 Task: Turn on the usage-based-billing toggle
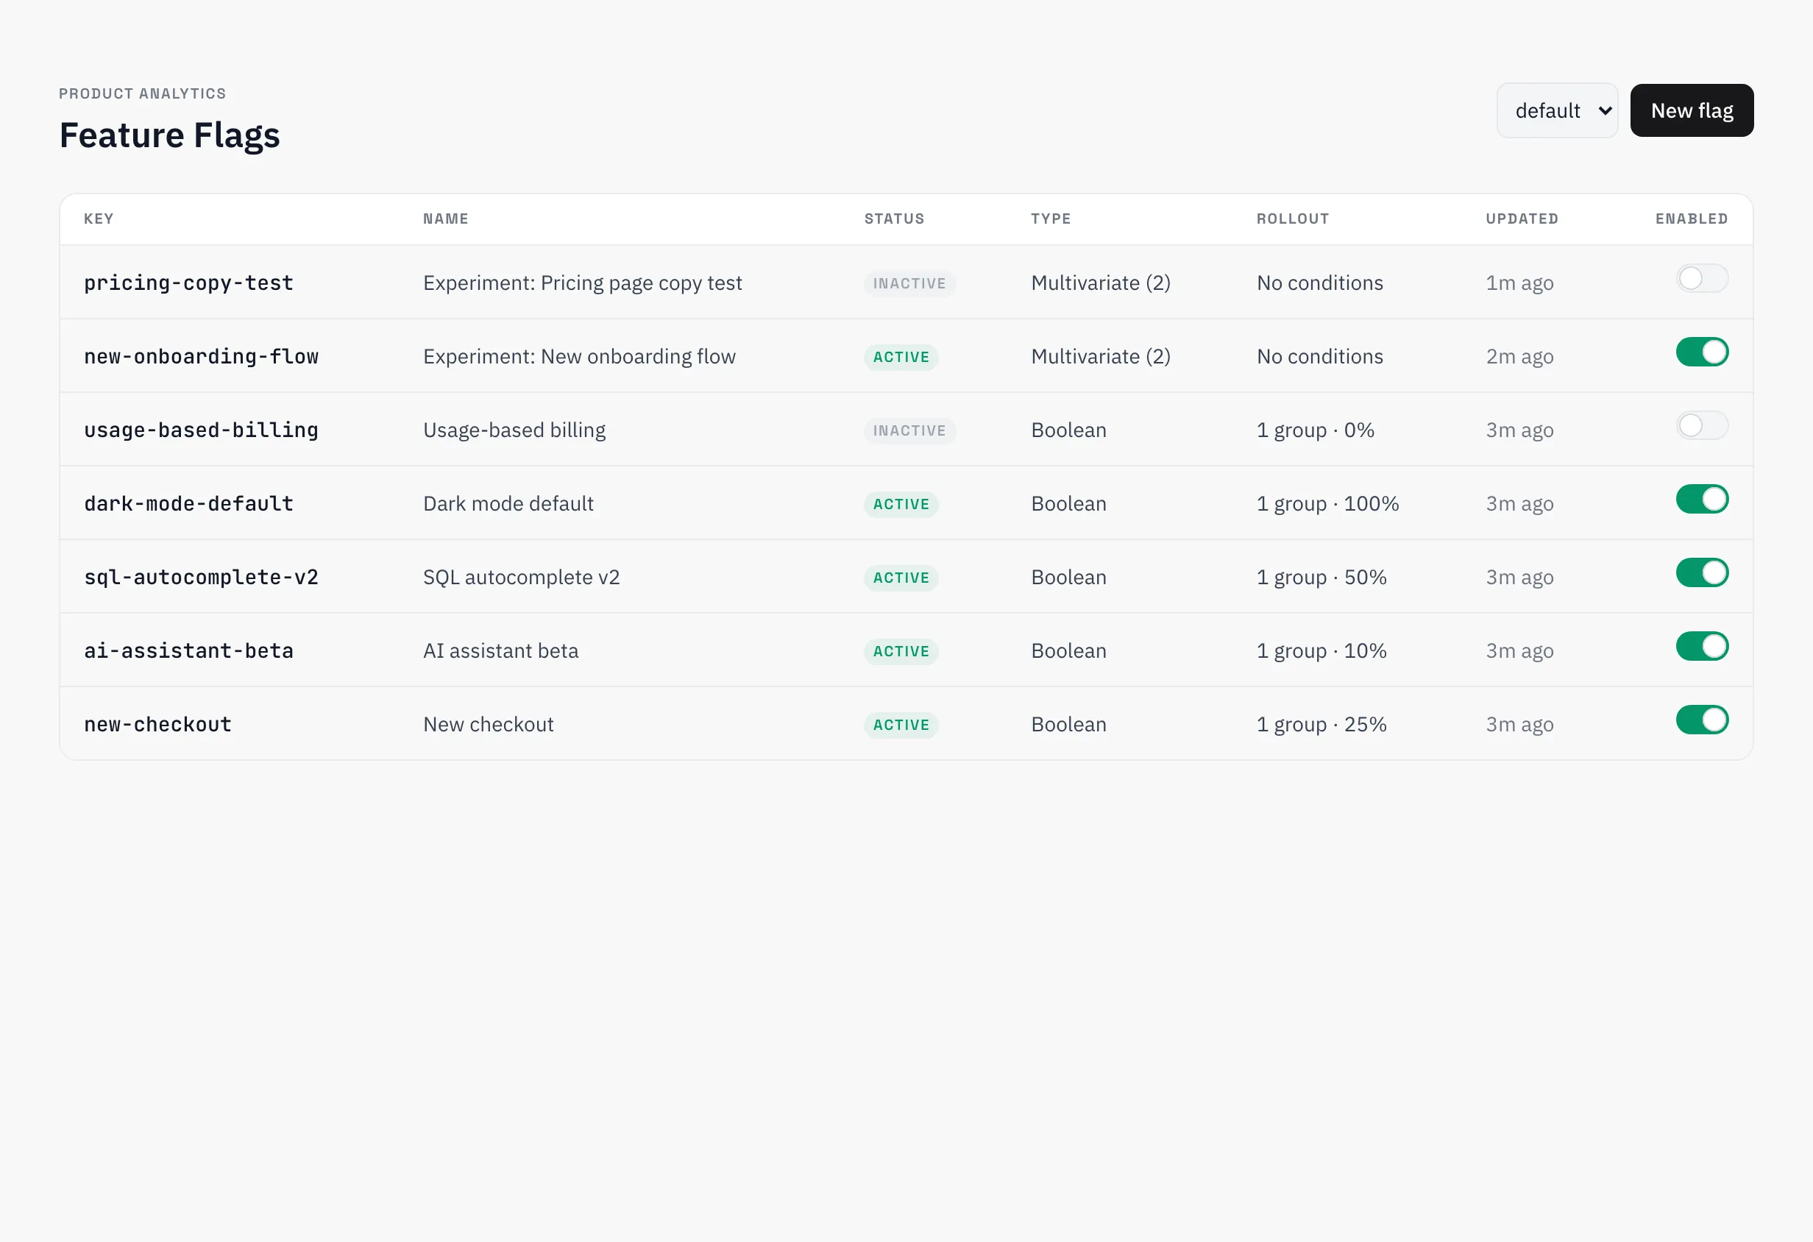[x=1702, y=426]
